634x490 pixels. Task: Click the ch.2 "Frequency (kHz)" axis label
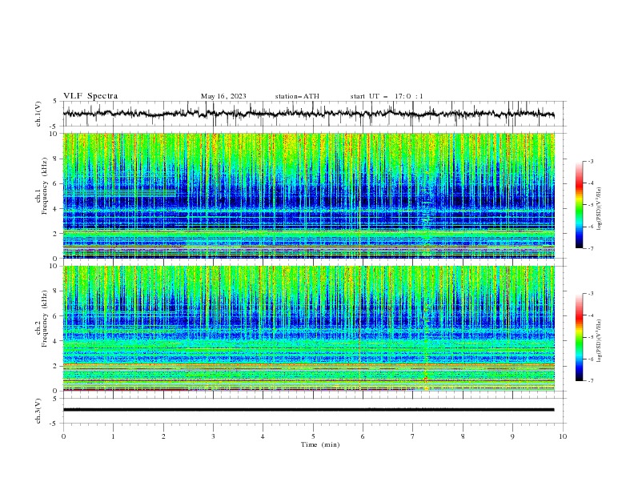tap(44, 319)
